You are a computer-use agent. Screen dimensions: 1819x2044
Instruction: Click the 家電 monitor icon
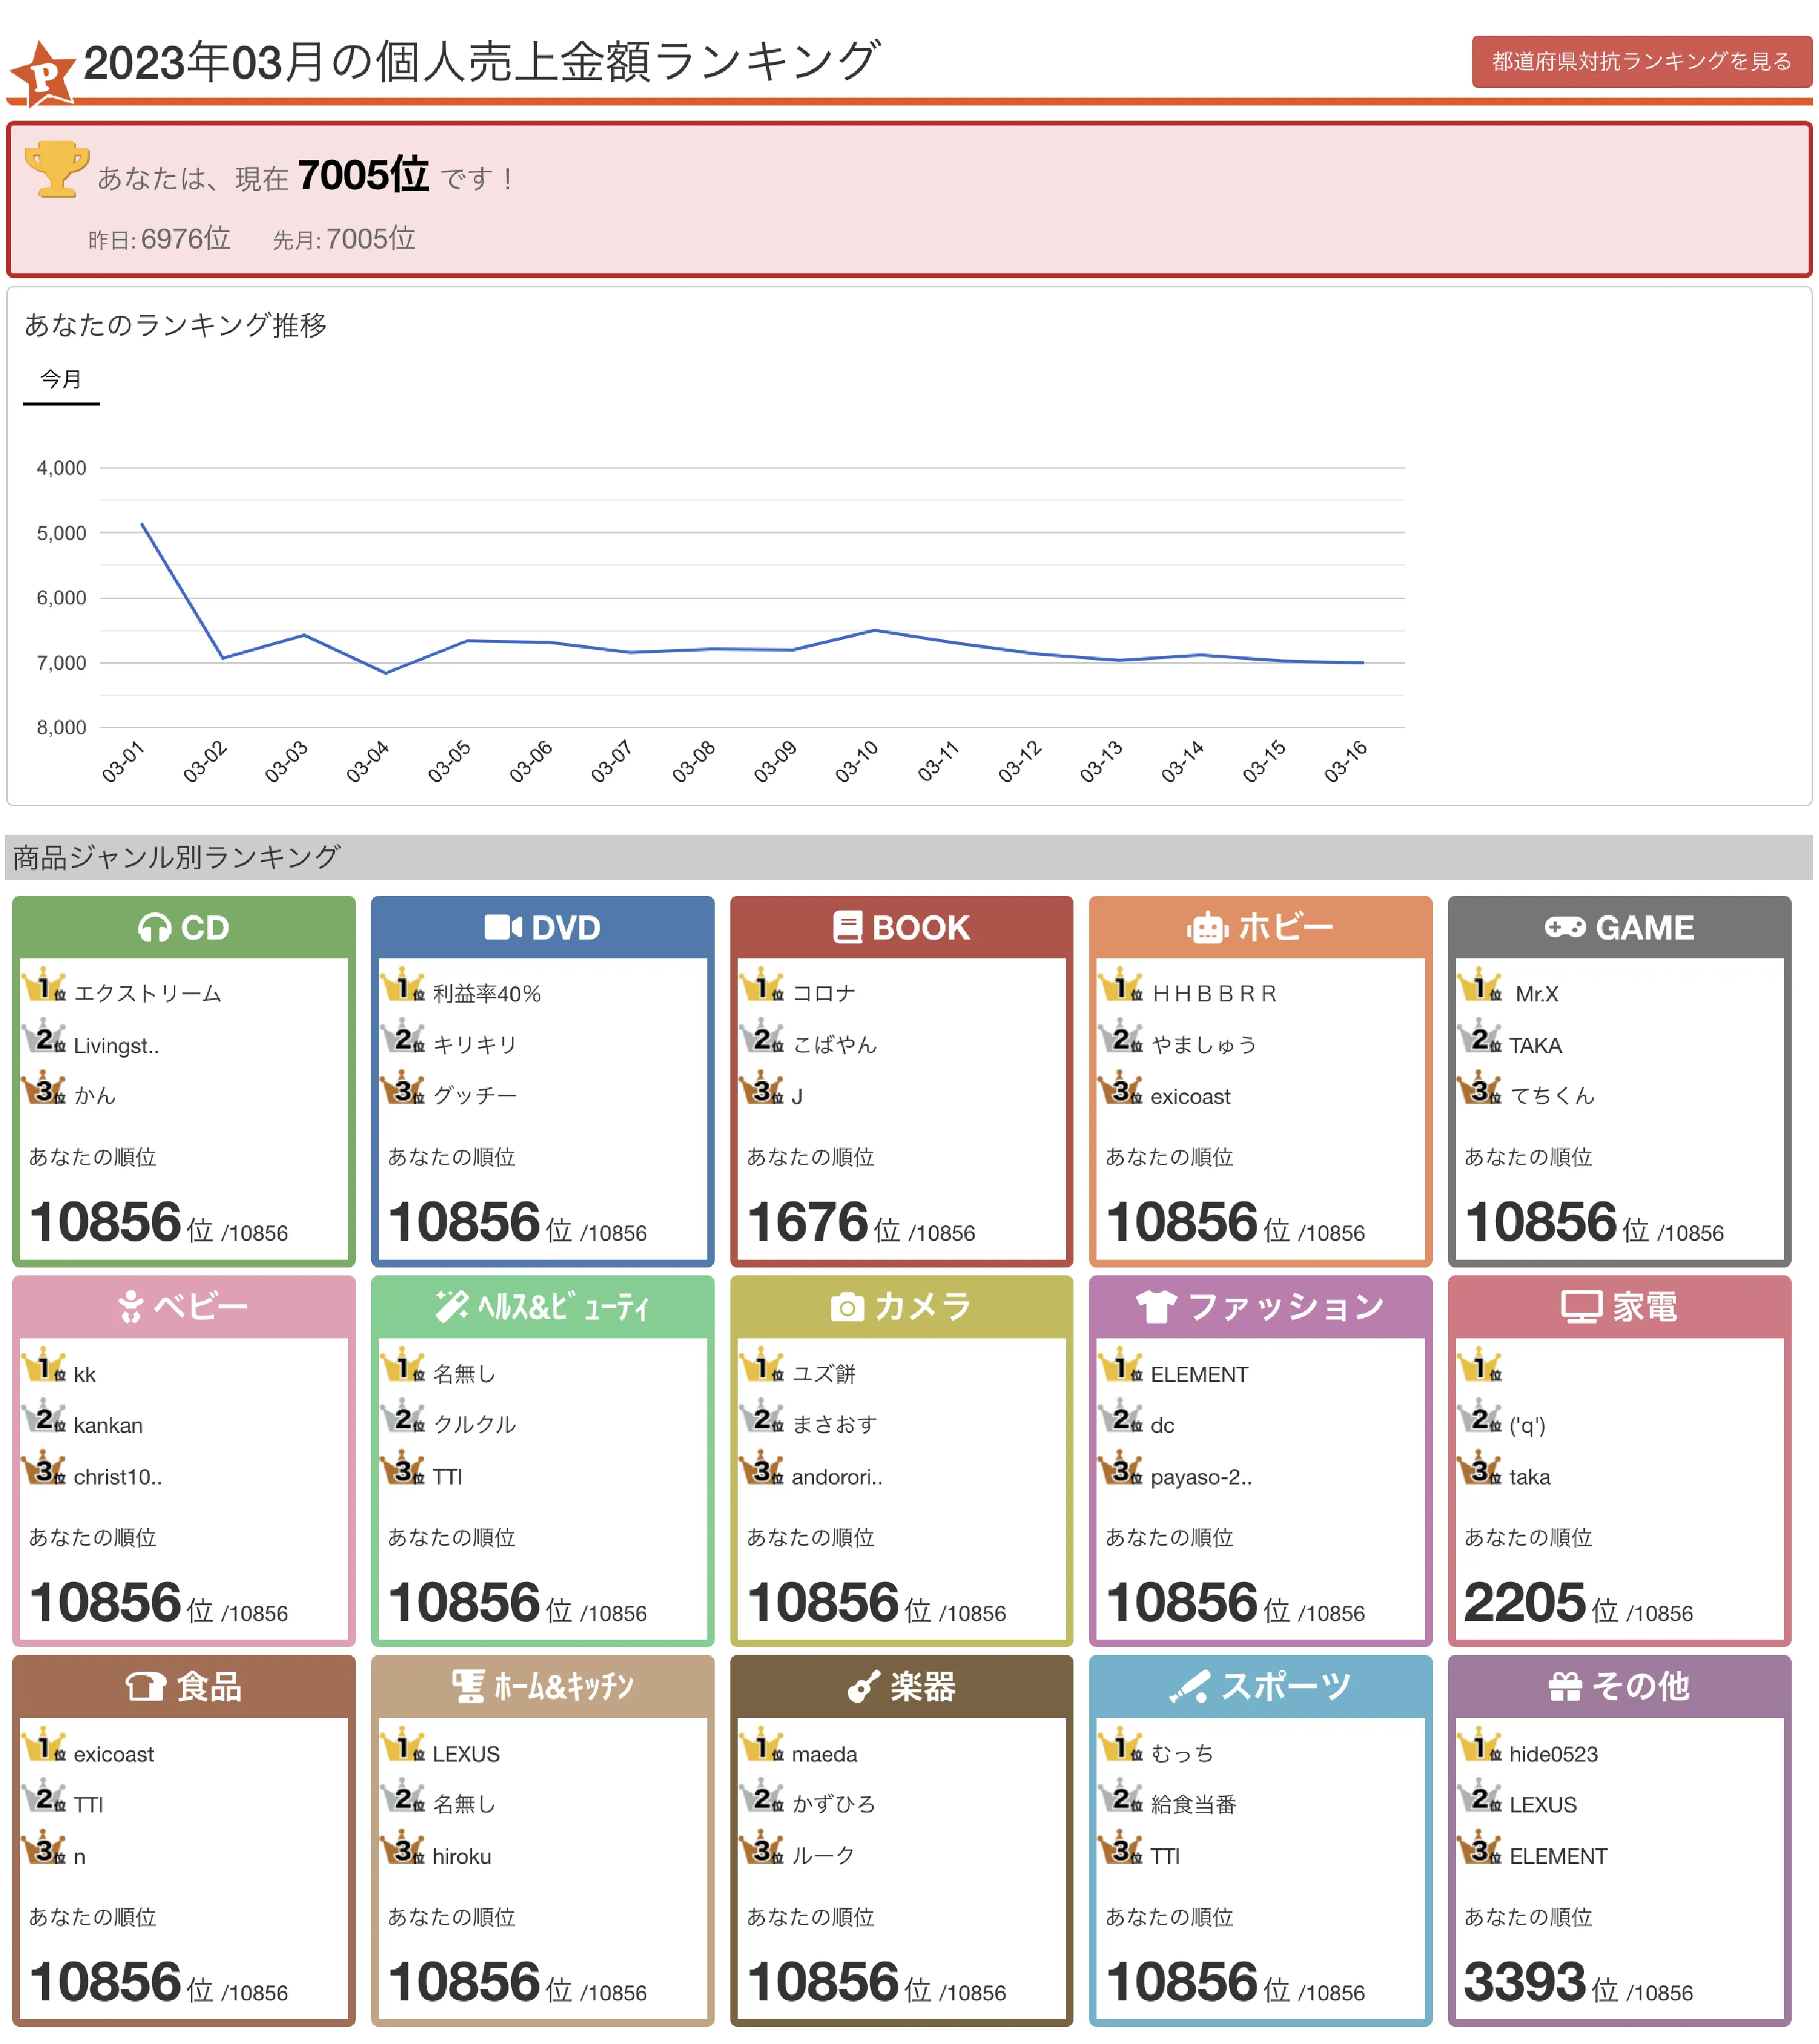point(1581,1306)
